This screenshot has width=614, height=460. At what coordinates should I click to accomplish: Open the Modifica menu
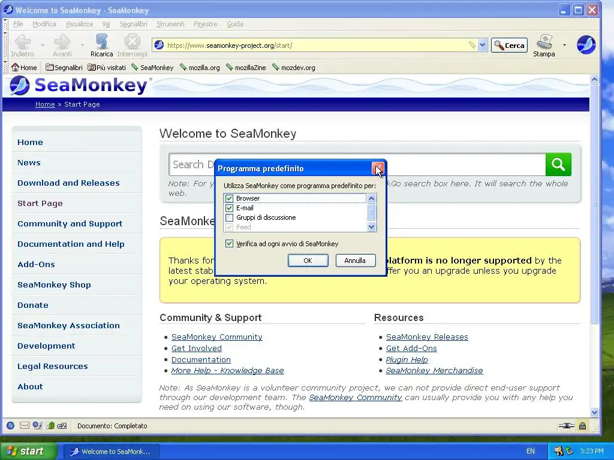[44, 24]
